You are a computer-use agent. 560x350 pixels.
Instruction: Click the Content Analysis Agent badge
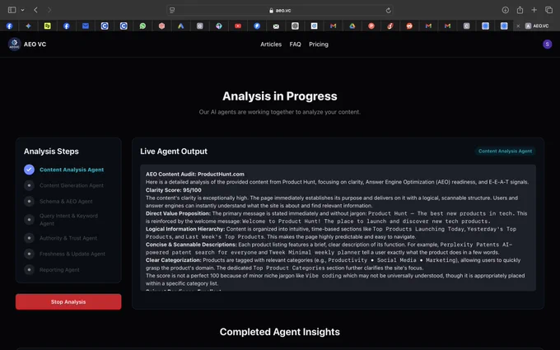(x=505, y=151)
